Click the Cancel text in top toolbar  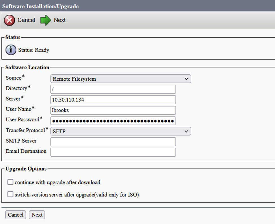pos(26,20)
